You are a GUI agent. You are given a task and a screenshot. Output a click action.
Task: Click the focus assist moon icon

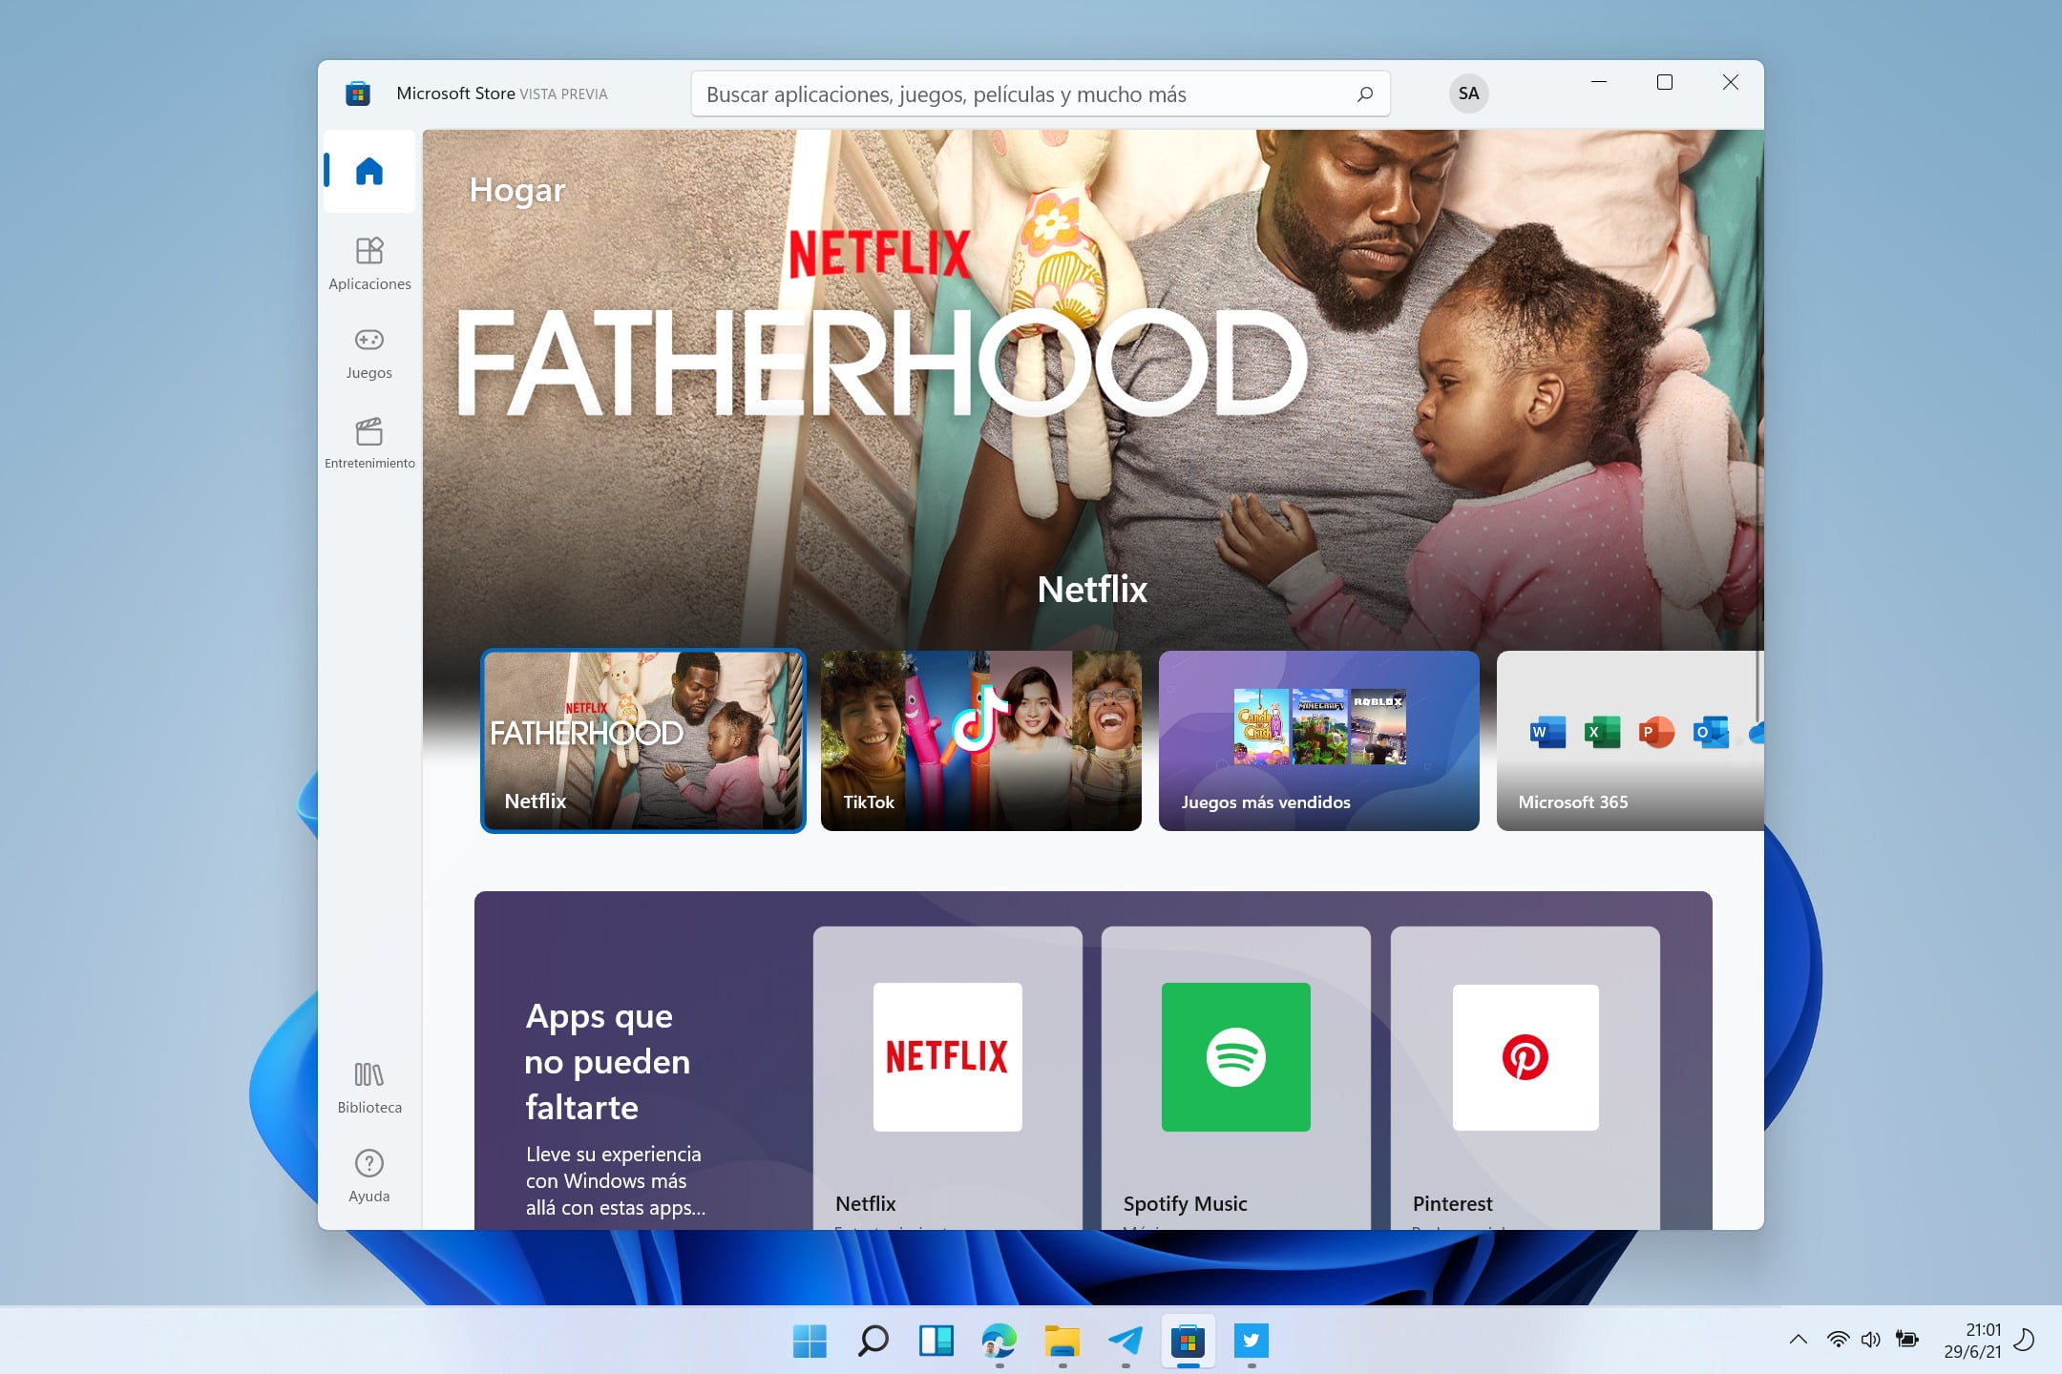[2024, 1340]
